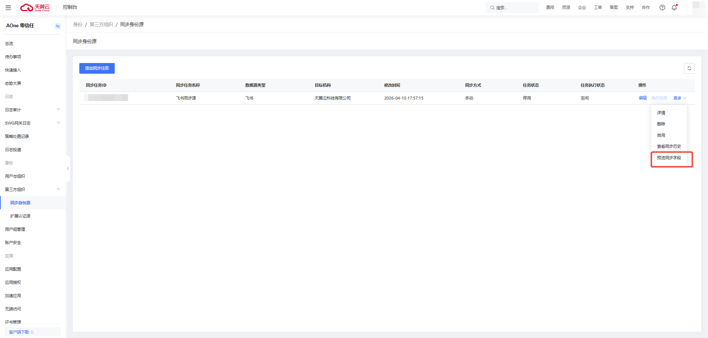Click the 天翼云科技有限公司 target organization cell
Image resolution: width=708 pixels, height=338 pixels.
pos(333,98)
